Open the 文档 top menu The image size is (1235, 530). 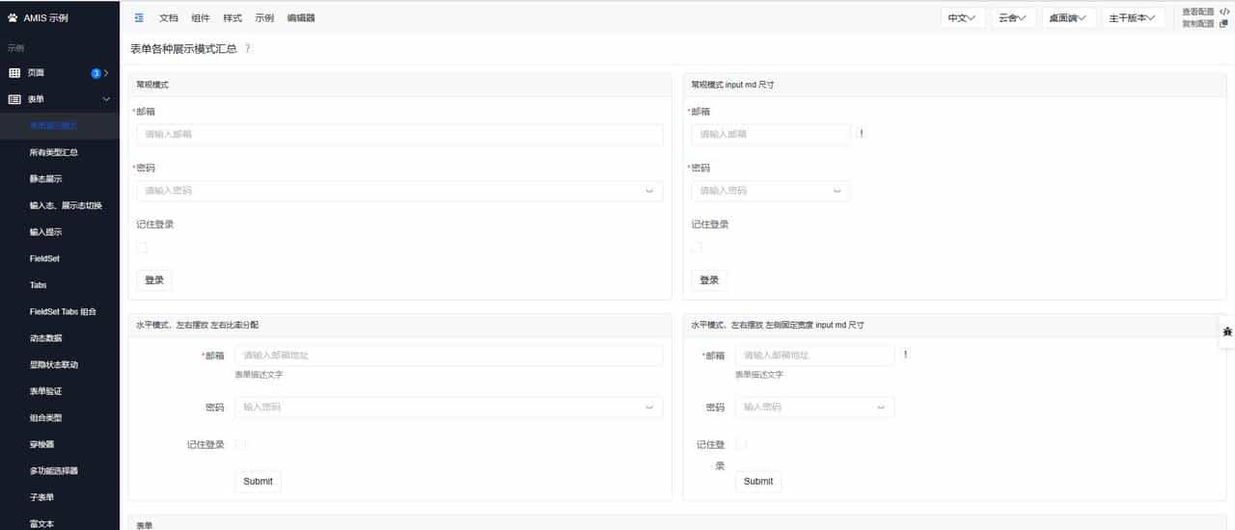click(x=169, y=17)
